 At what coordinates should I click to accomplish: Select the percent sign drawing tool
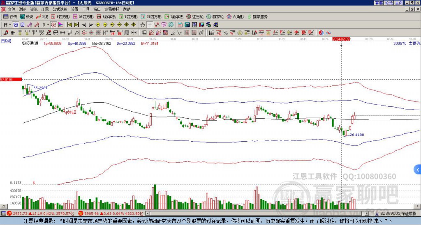226,33
